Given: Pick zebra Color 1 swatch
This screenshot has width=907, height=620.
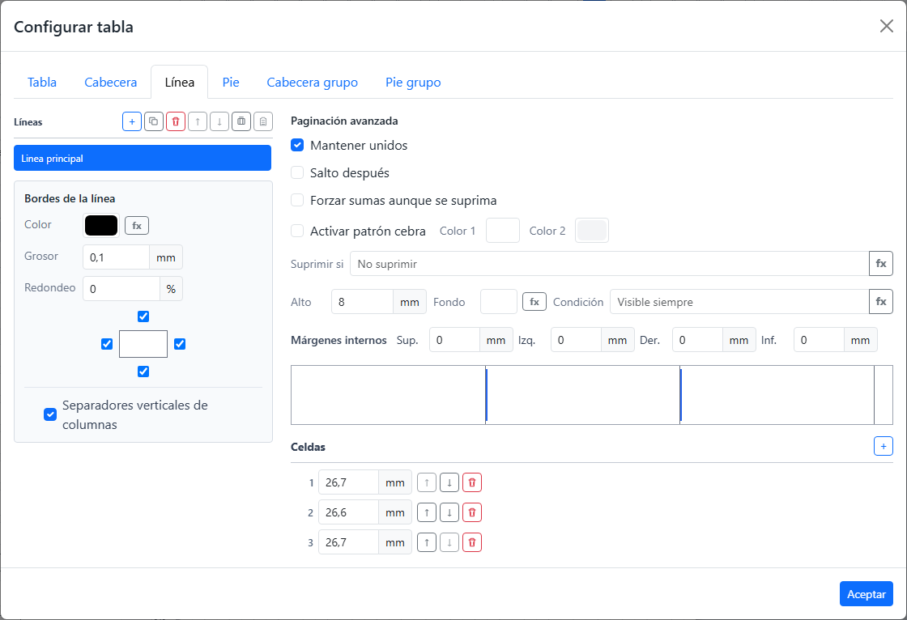Looking at the screenshot, I should coord(503,230).
